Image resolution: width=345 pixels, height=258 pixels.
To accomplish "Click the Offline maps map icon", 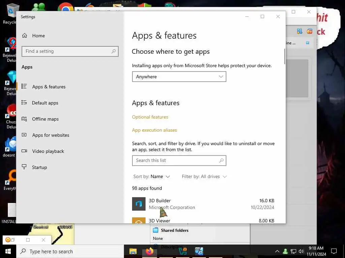I will [24, 119].
